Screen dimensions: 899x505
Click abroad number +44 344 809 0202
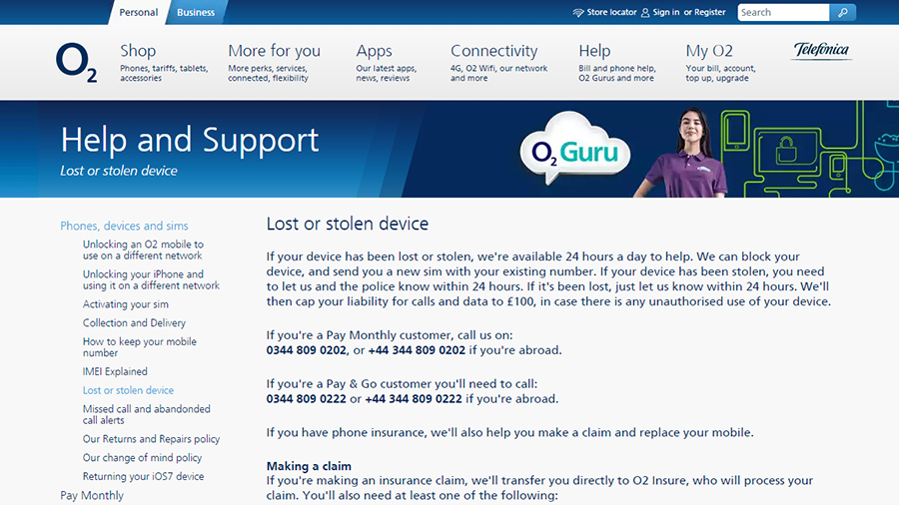coord(417,350)
